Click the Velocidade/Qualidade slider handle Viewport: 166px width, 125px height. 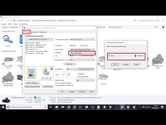136,56
